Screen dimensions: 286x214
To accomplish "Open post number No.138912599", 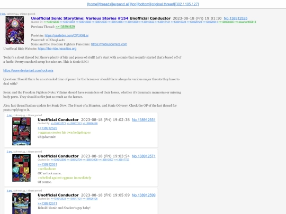I will point(144,195).
